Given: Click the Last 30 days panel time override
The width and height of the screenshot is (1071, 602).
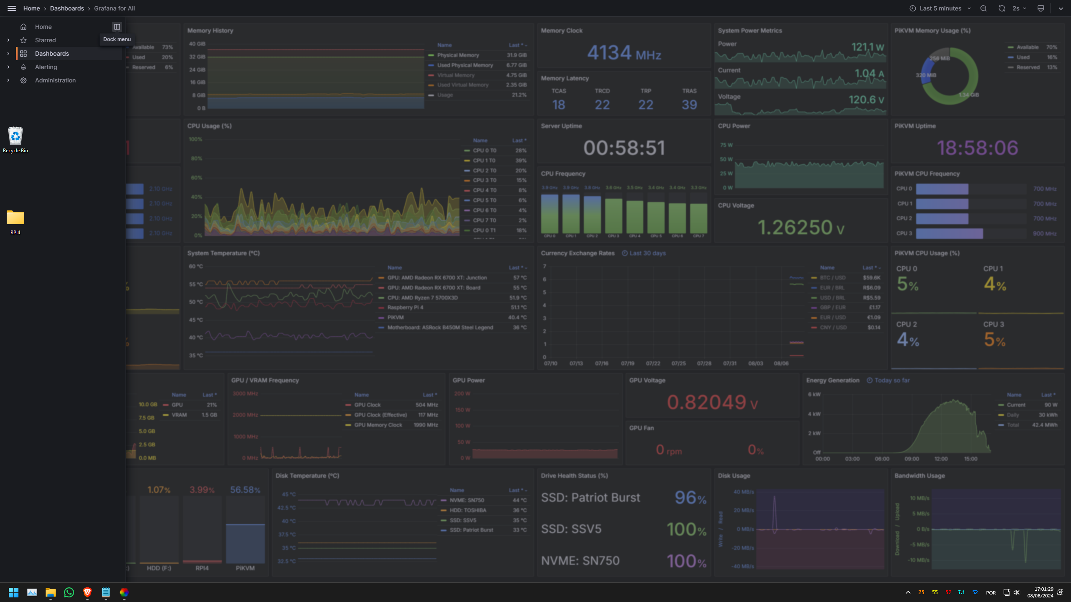Looking at the screenshot, I should [x=644, y=253].
